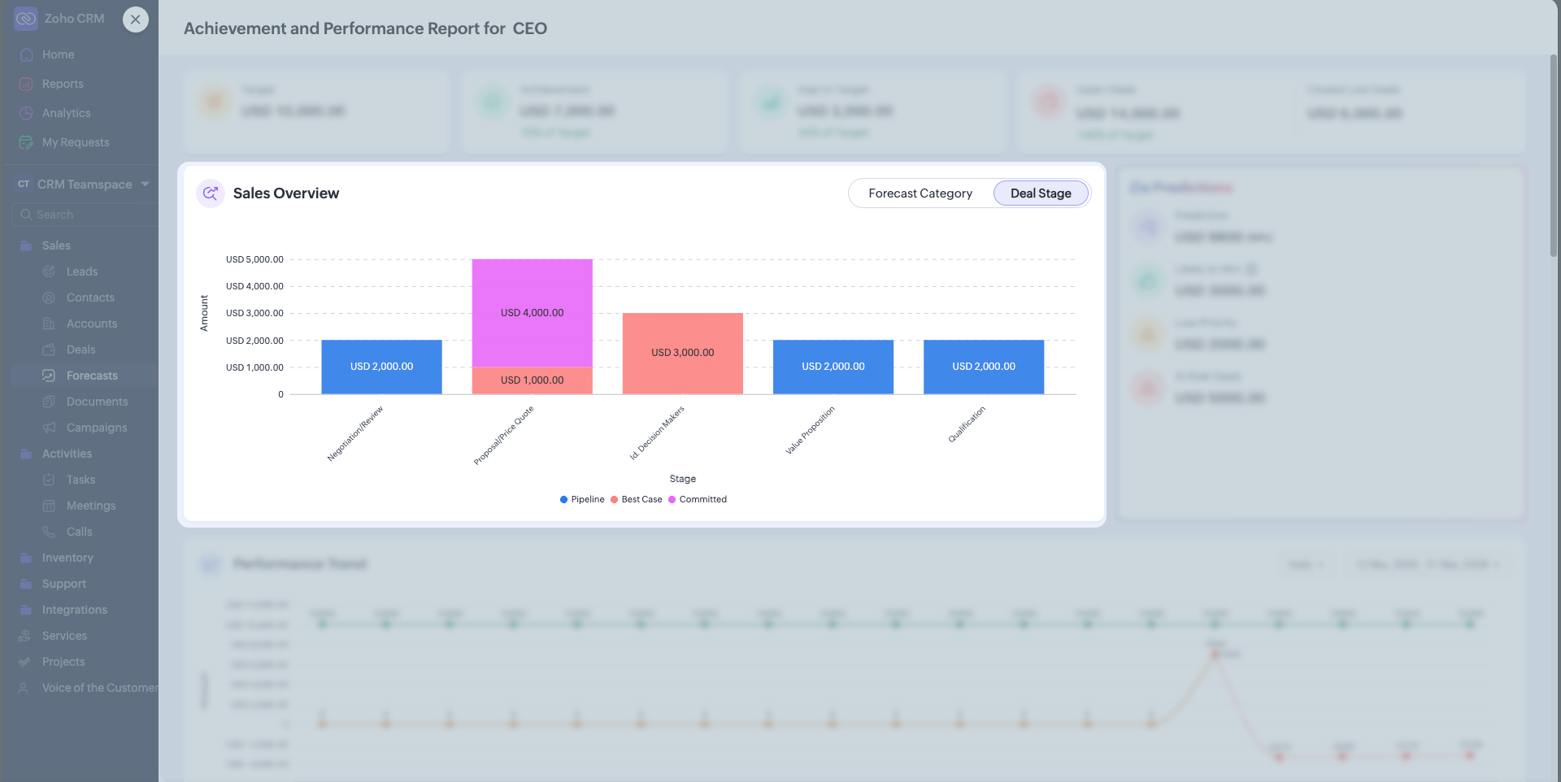Open Projects in the sidebar
The image size is (1561, 782).
(63, 662)
